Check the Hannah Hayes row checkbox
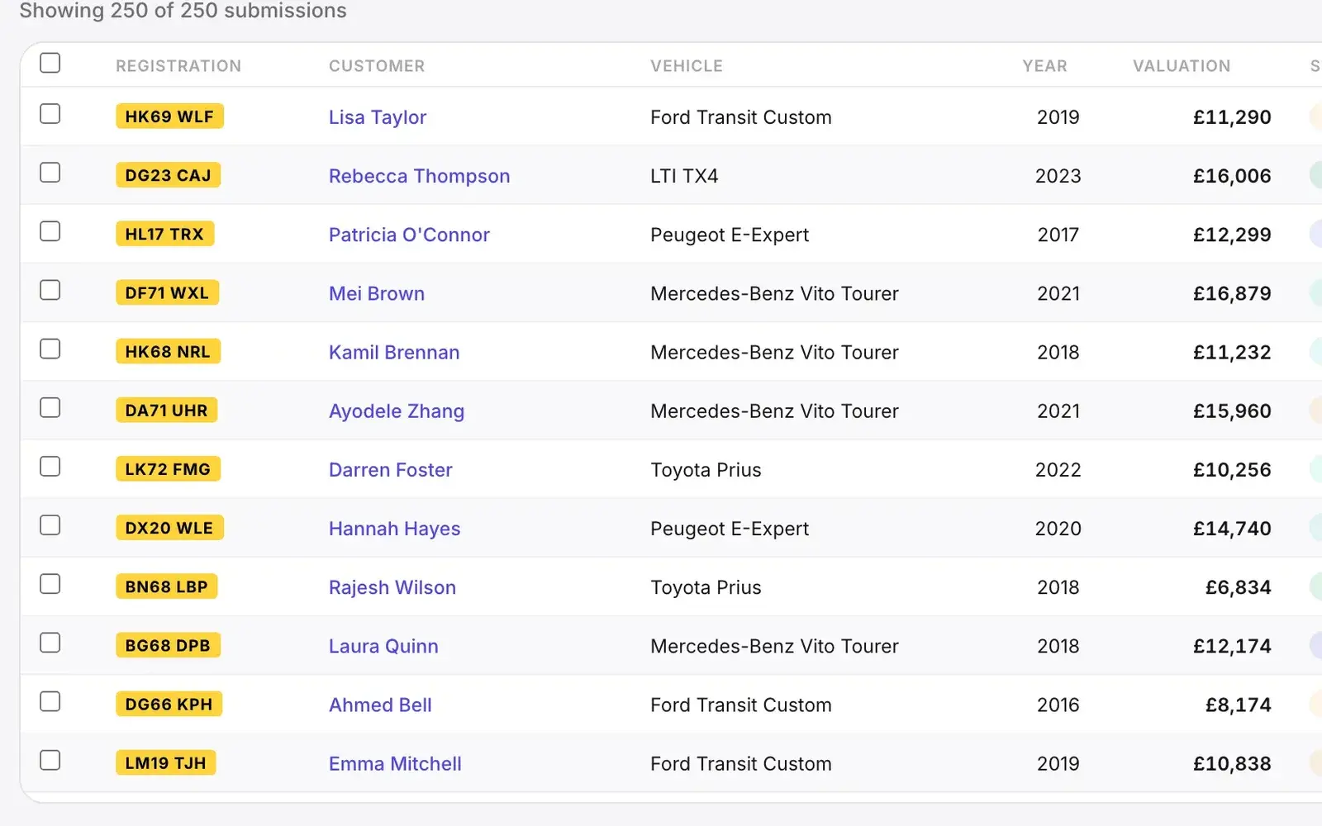This screenshot has width=1322, height=826. click(x=50, y=525)
